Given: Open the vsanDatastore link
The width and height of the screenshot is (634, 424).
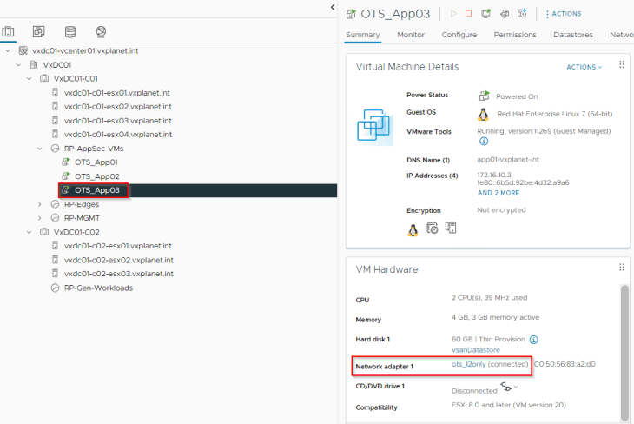Looking at the screenshot, I should click(476, 350).
